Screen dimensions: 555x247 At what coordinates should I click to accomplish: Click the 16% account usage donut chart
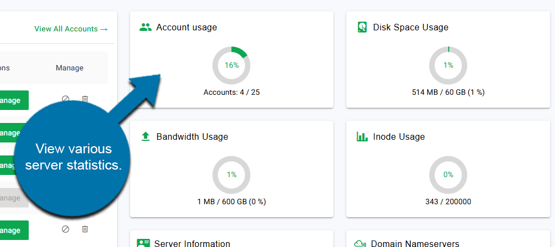click(x=231, y=65)
